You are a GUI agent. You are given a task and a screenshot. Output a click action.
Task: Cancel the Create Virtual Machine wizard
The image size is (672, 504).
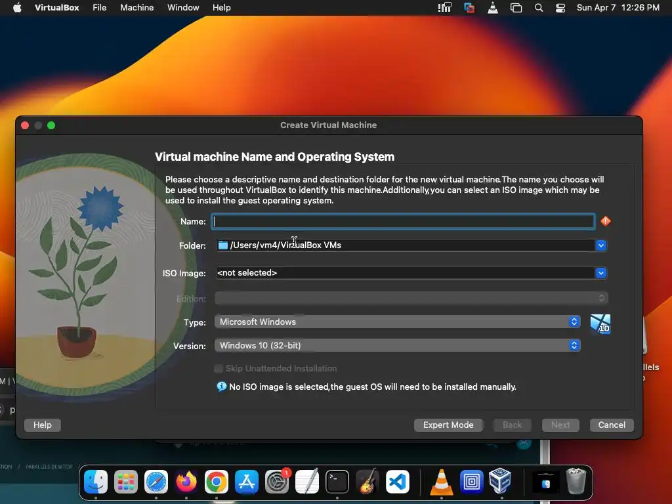click(612, 425)
